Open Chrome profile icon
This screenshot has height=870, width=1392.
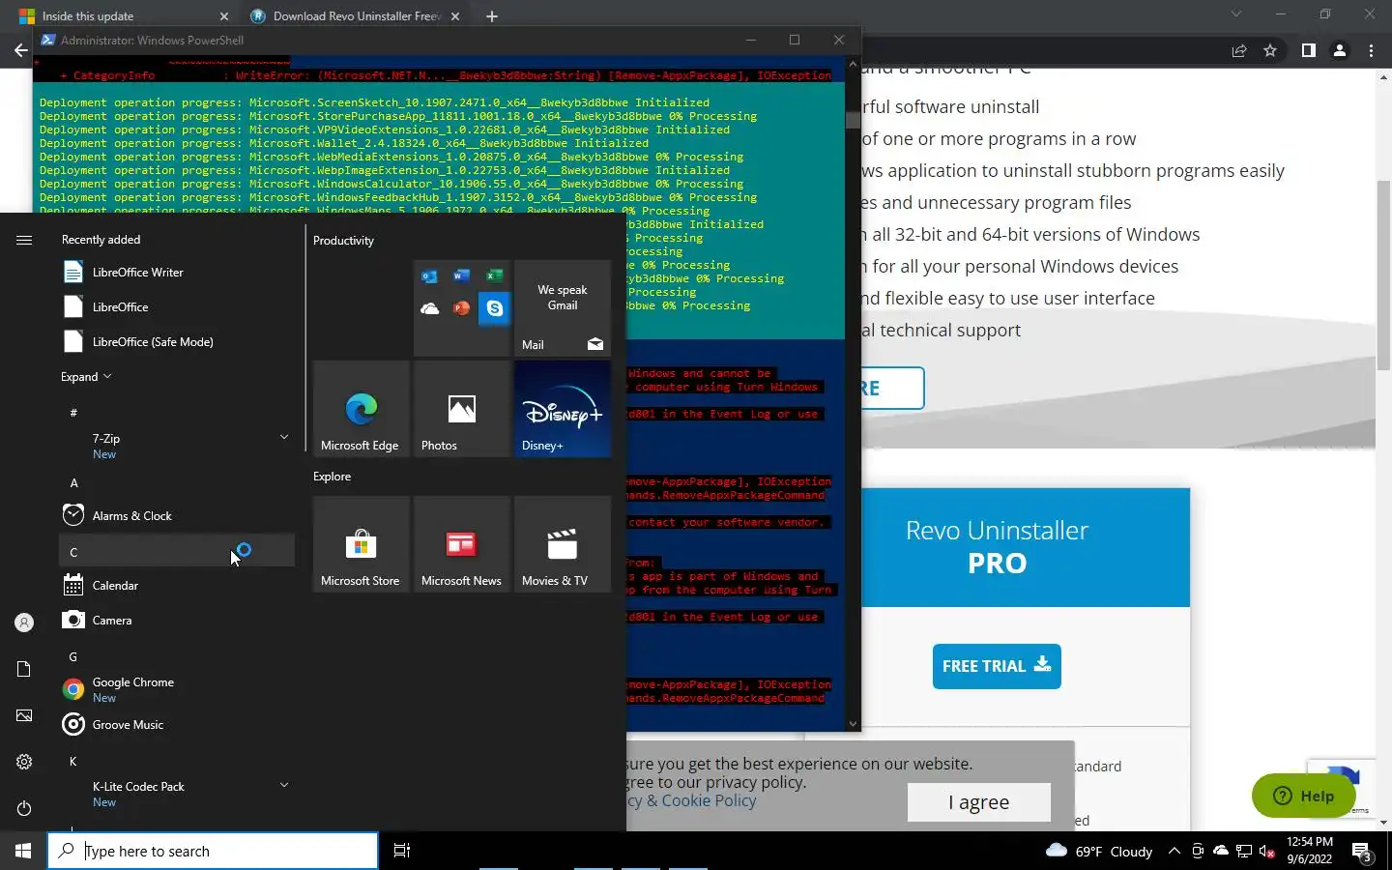(1340, 50)
